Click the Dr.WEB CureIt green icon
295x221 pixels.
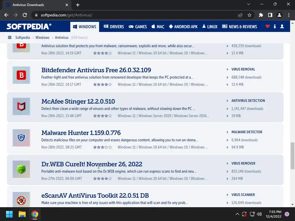tap(21, 169)
